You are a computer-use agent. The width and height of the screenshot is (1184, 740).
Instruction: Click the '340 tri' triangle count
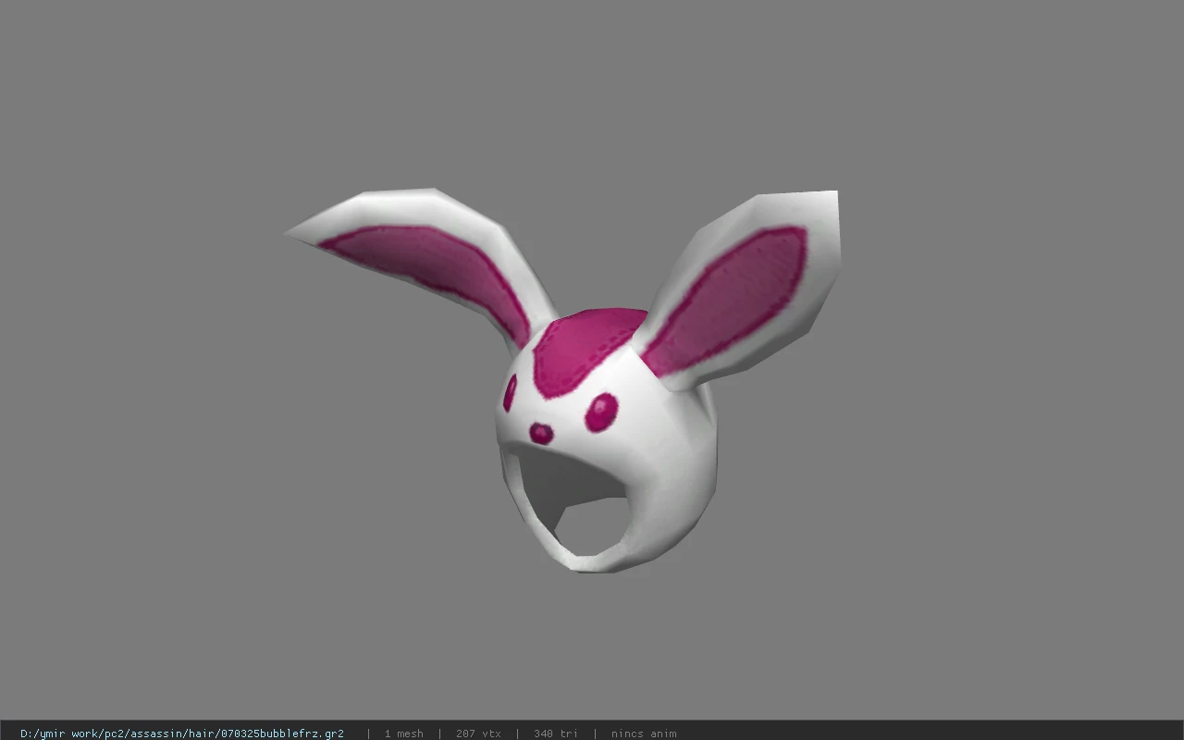point(556,734)
